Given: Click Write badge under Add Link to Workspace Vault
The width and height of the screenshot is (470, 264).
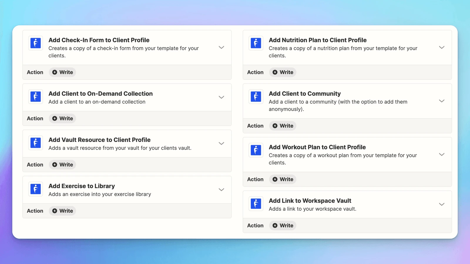Looking at the screenshot, I should (283, 226).
